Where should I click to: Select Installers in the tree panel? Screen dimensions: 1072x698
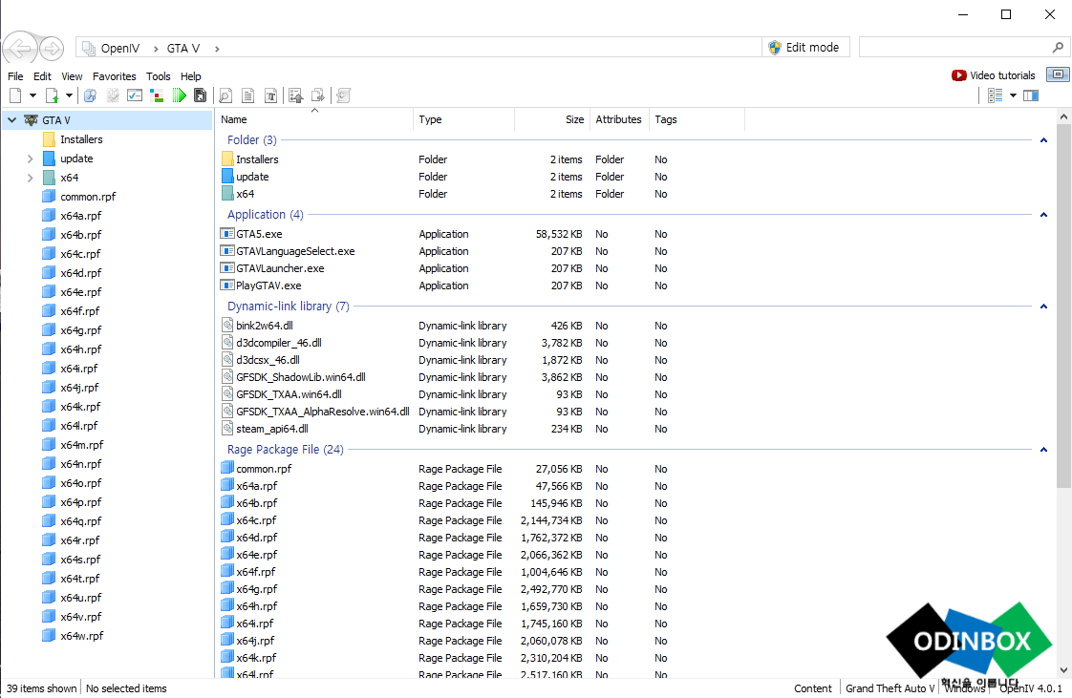tap(81, 139)
